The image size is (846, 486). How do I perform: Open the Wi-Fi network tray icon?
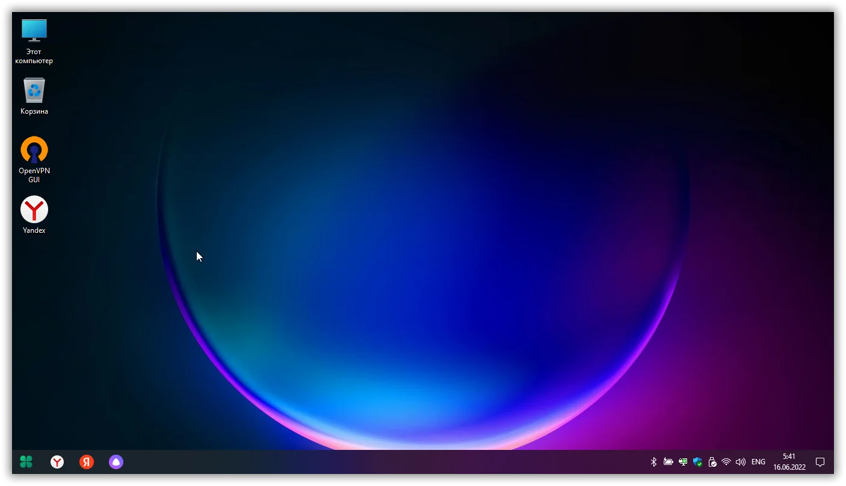[x=726, y=462]
